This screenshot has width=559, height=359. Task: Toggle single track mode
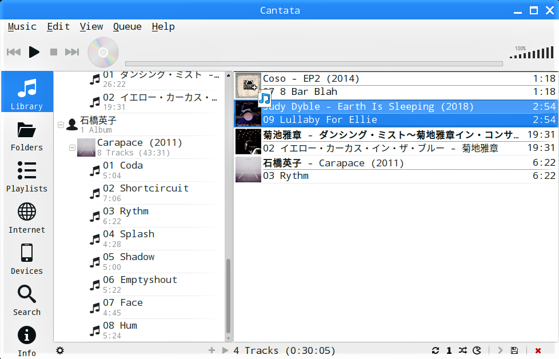(x=449, y=350)
